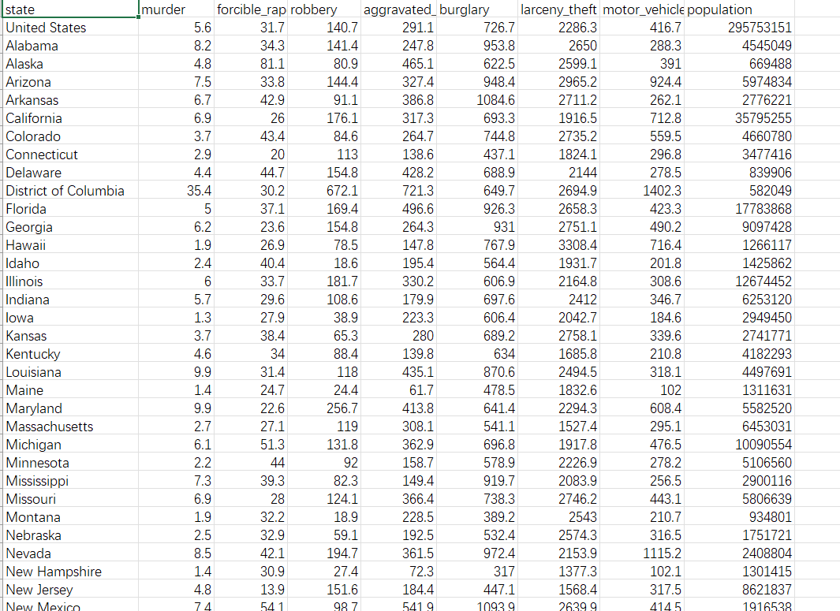840x611 pixels.
Task: Select the 'Nevada' cell
Action: pyautogui.click(x=69, y=553)
